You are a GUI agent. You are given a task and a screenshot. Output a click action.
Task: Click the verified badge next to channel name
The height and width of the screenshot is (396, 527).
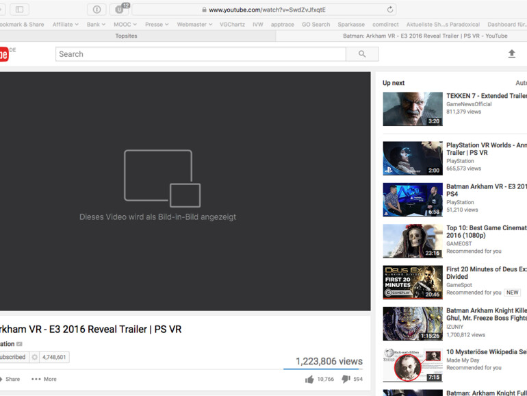pyautogui.click(x=19, y=344)
